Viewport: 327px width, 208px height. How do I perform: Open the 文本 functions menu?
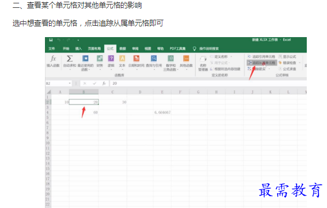click(x=122, y=62)
